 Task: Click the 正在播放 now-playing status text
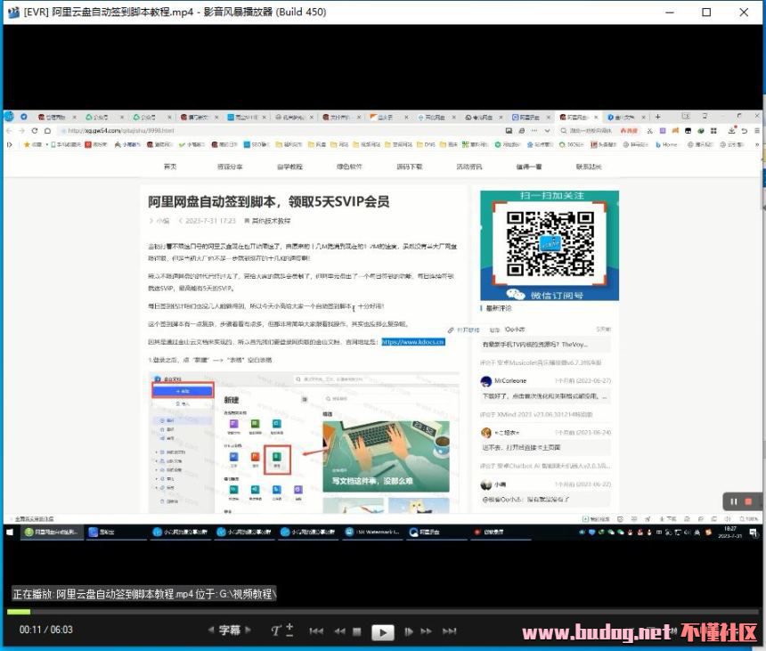coord(144,594)
